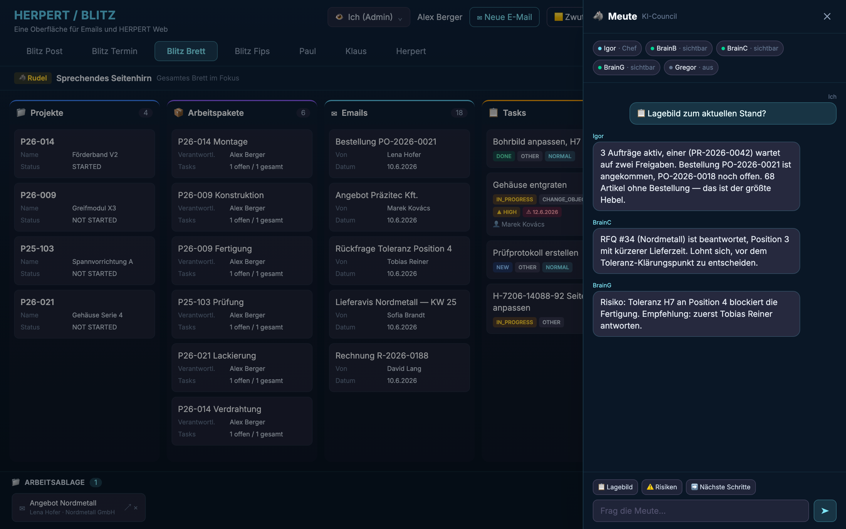Open work package P26-014 Verdrahtung

tap(242, 421)
